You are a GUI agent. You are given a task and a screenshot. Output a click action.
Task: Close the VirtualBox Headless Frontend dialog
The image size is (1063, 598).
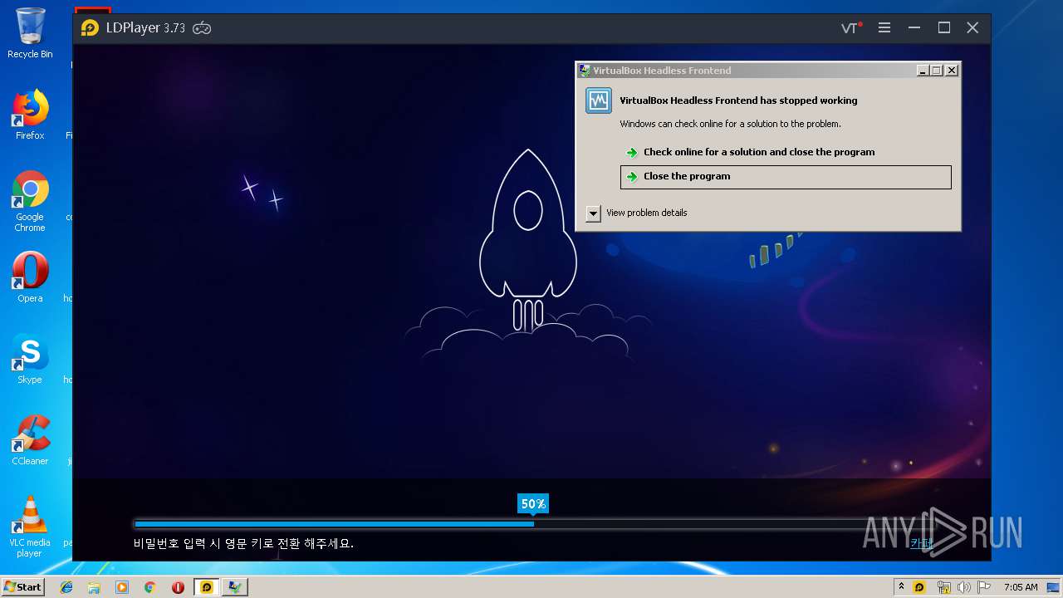coord(952,71)
